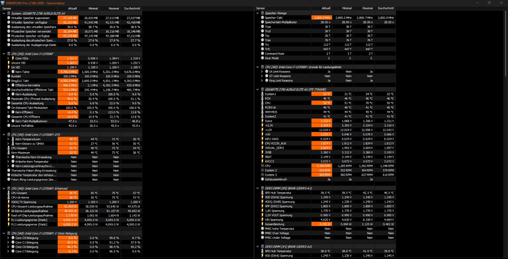This screenshot has width=508, height=259.
Task: Collapse the CPU Enhanced sensor group
Action: click(4, 189)
